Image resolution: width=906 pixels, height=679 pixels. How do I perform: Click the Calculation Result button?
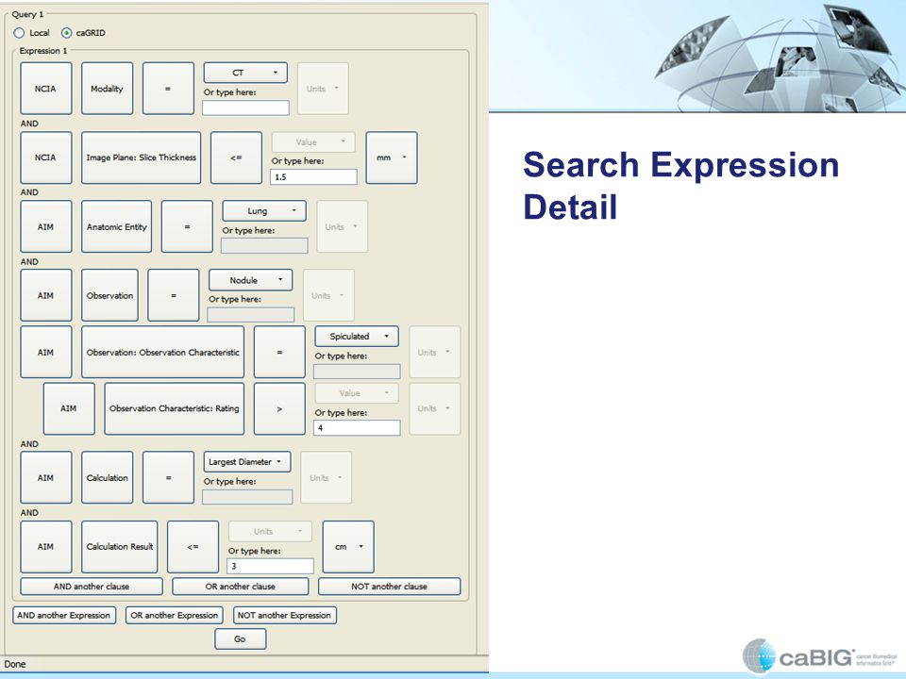pos(120,547)
